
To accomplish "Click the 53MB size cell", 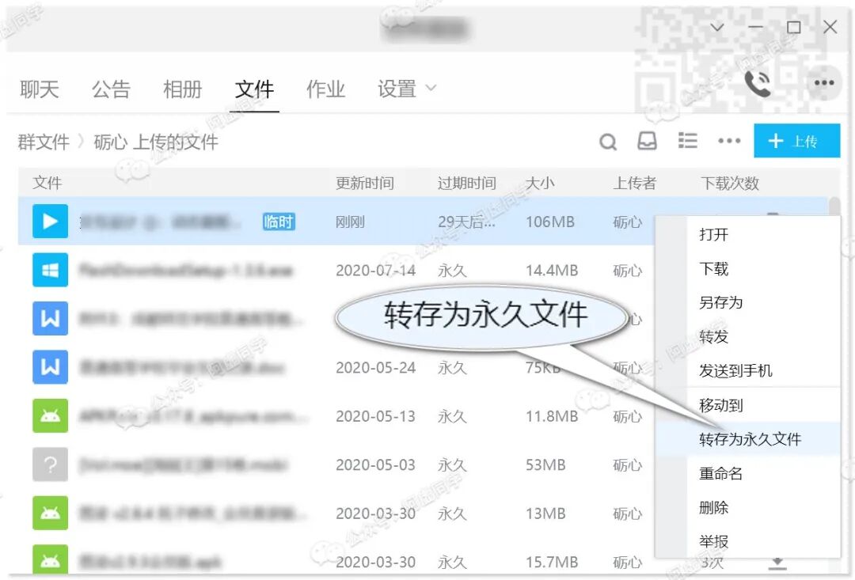I will point(545,465).
